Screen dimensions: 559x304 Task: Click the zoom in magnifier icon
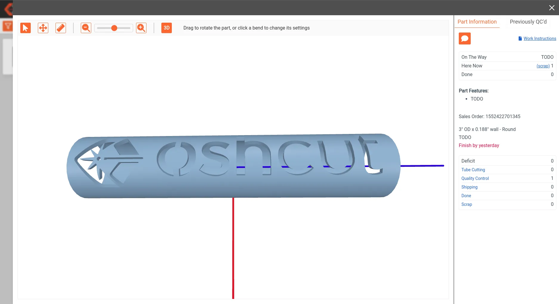(x=141, y=28)
